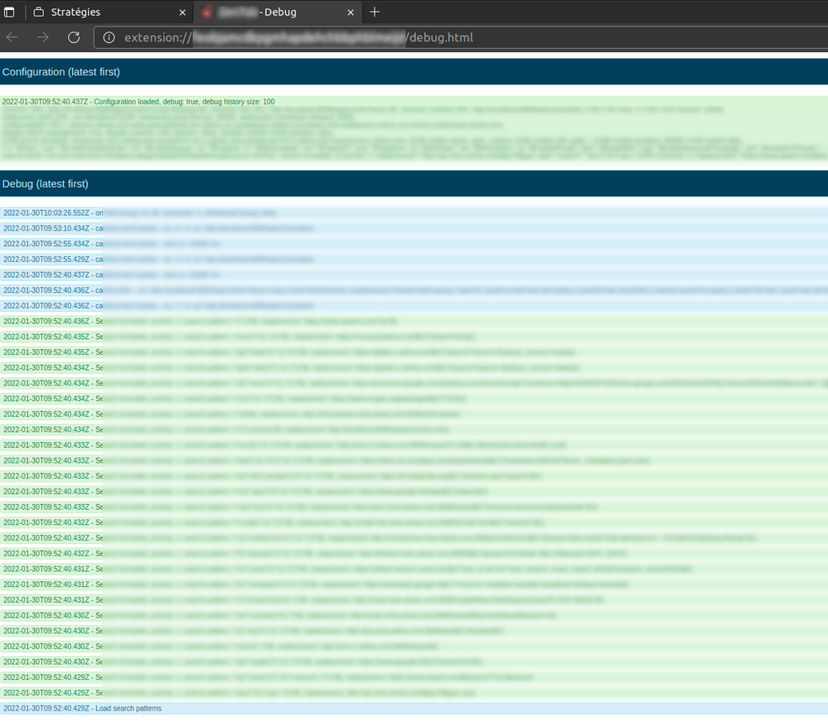Reload the debug.html page
The height and width of the screenshot is (723, 828).
point(73,37)
